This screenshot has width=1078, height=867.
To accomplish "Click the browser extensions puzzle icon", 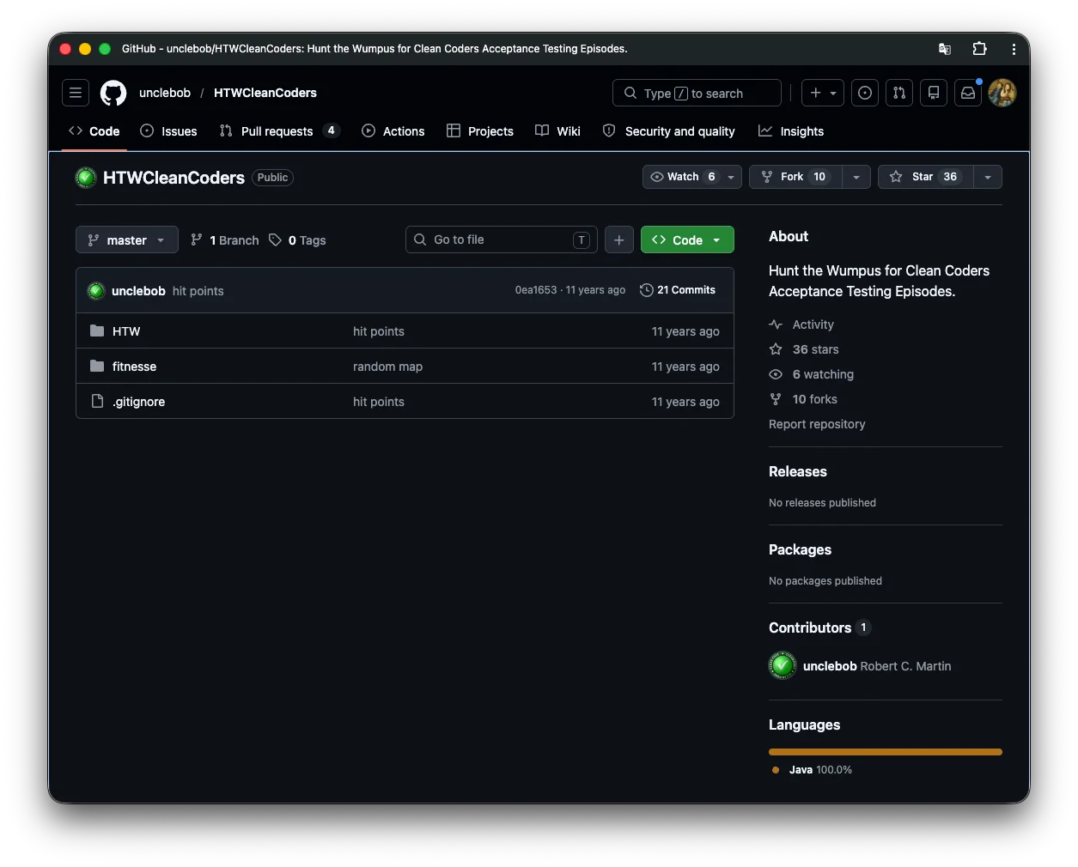I will click(x=979, y=49).
